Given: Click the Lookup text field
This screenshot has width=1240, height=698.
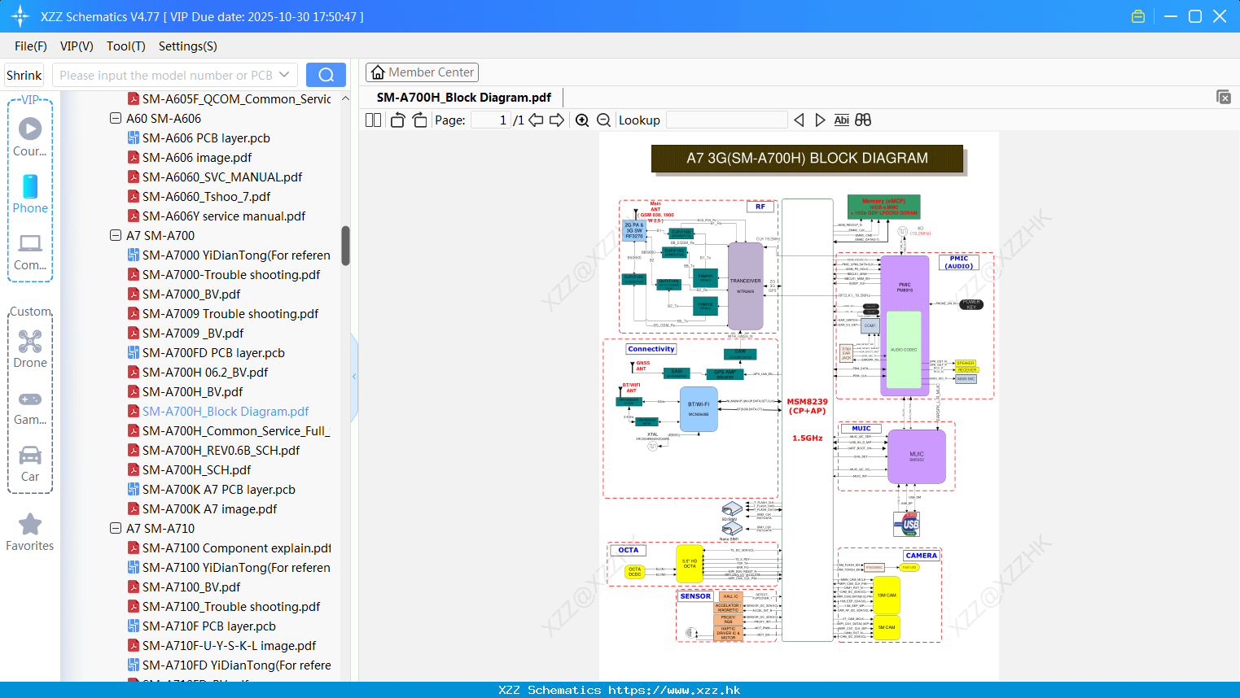Looking at the screenshot, I should 726,120.
